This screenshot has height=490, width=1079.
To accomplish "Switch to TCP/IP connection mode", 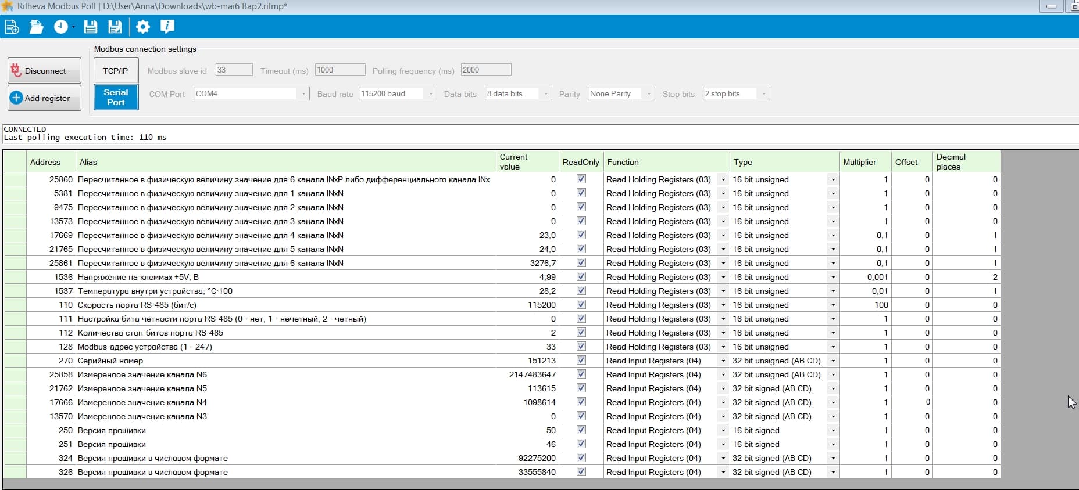I will point(116,71).
